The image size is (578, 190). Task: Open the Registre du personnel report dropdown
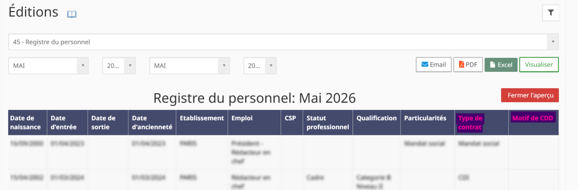click(x=284, y=42)
